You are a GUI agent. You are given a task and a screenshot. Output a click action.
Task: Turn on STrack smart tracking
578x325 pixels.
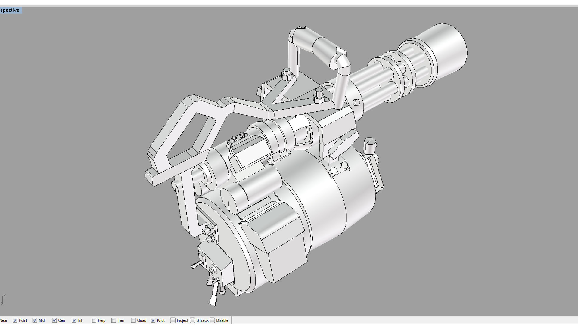193,320
